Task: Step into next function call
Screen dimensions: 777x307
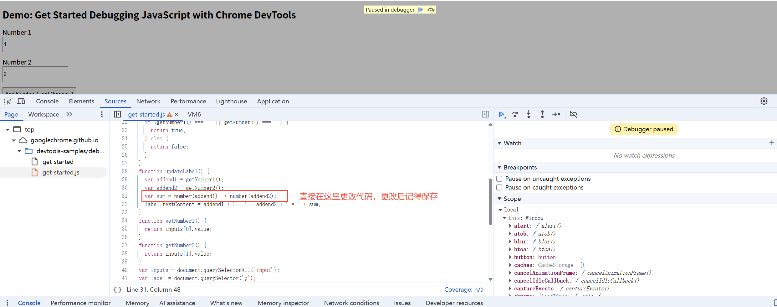Action: pyautogui.click(x=529, y=114)
